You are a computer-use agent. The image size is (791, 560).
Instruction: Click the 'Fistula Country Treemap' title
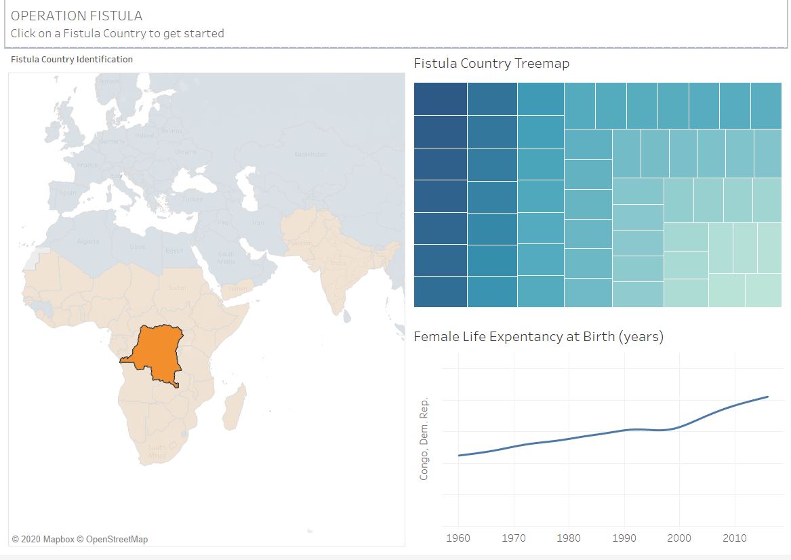491,64
